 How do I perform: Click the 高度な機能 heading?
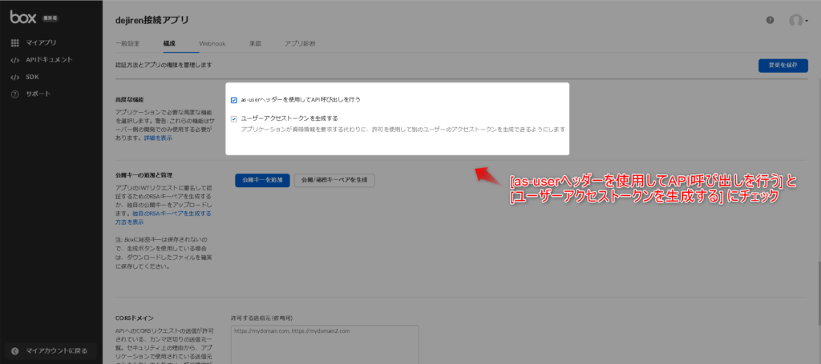[x=129, y=99]
